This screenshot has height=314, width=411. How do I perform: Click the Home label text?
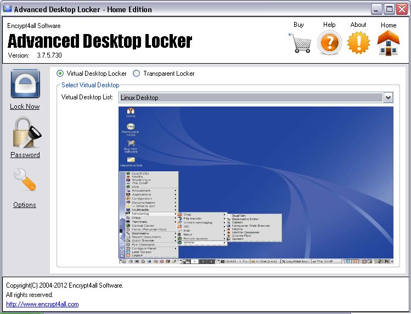click(x=389, y=25)
